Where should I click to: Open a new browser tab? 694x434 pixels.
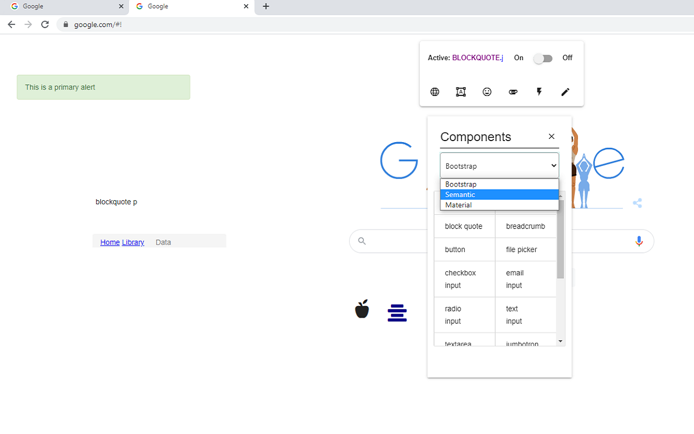pyautogui.click(x=266, y=7)
